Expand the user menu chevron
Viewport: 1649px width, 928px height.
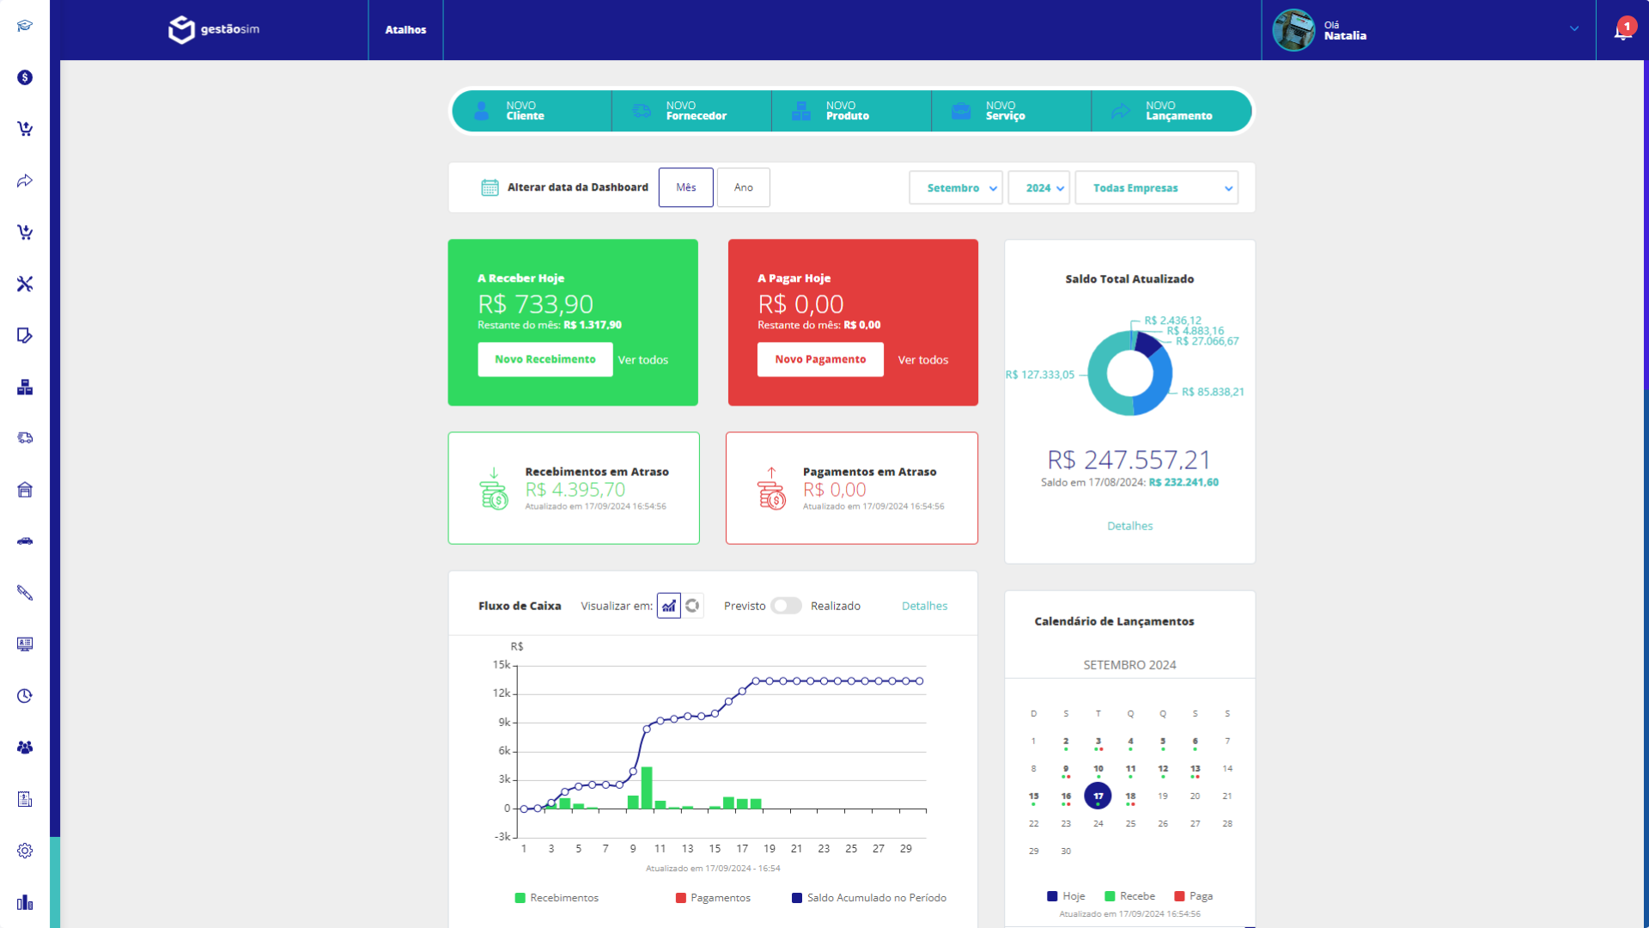(x=1574, y=29)
